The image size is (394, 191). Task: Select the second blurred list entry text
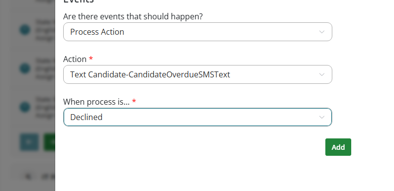point(45,68)
